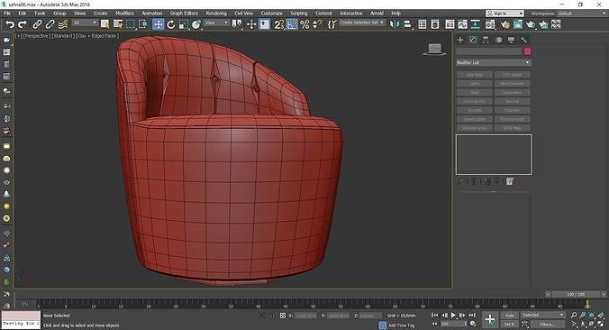609x330 pixels.
Task: Activate the Select and Rotate tool
Action: pos(171,24)
